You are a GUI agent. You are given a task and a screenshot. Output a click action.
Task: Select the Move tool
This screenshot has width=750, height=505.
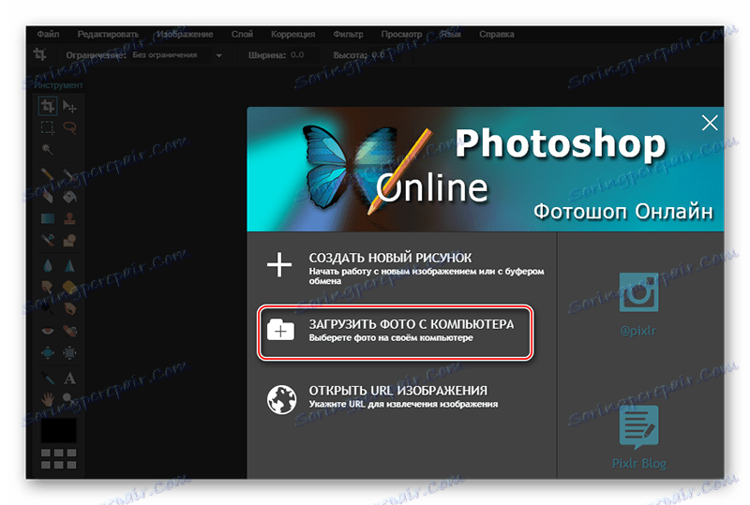69,106
